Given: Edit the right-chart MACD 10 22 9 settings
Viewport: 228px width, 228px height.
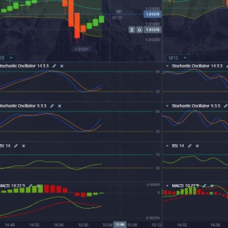Looking at the screenshot, I should (x=204, y=186).
